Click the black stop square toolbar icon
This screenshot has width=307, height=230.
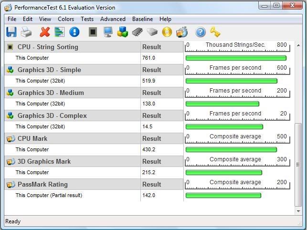coord(93,32)
